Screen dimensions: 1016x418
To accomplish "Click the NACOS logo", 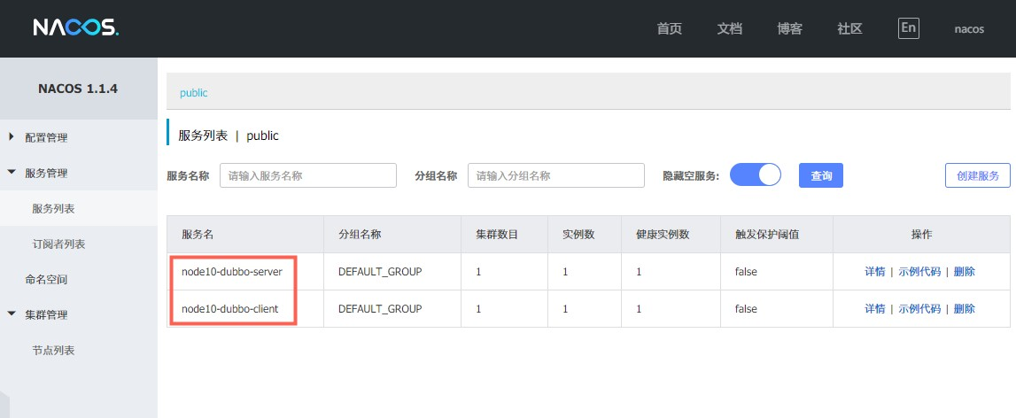I will 75,28.
